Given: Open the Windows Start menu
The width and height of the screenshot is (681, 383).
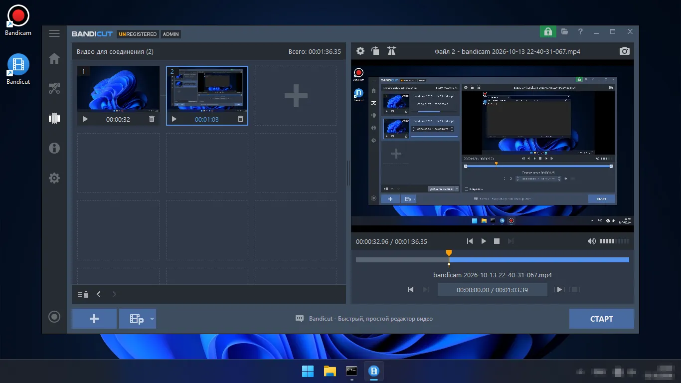Looking at the screenshot, I should [308, 371].
